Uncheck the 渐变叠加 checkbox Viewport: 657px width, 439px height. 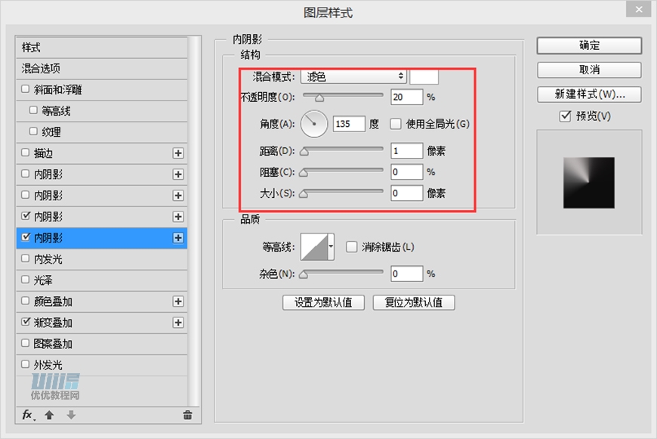[x=26, y=322]
